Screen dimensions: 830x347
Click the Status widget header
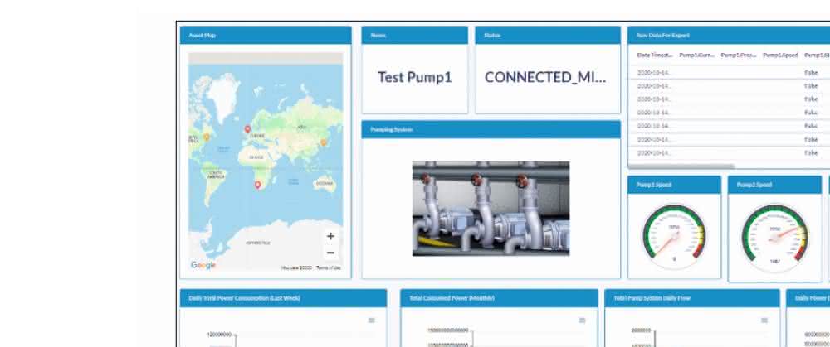coord(548,36)
